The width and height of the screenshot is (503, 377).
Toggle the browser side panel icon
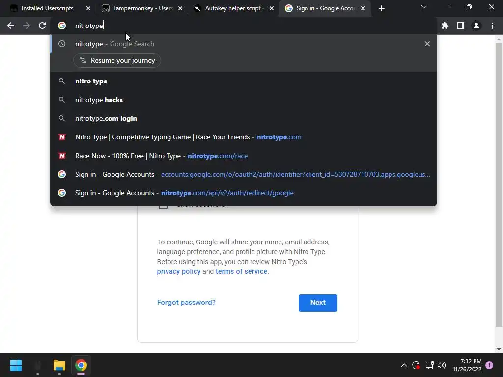[x=461, y=26]
